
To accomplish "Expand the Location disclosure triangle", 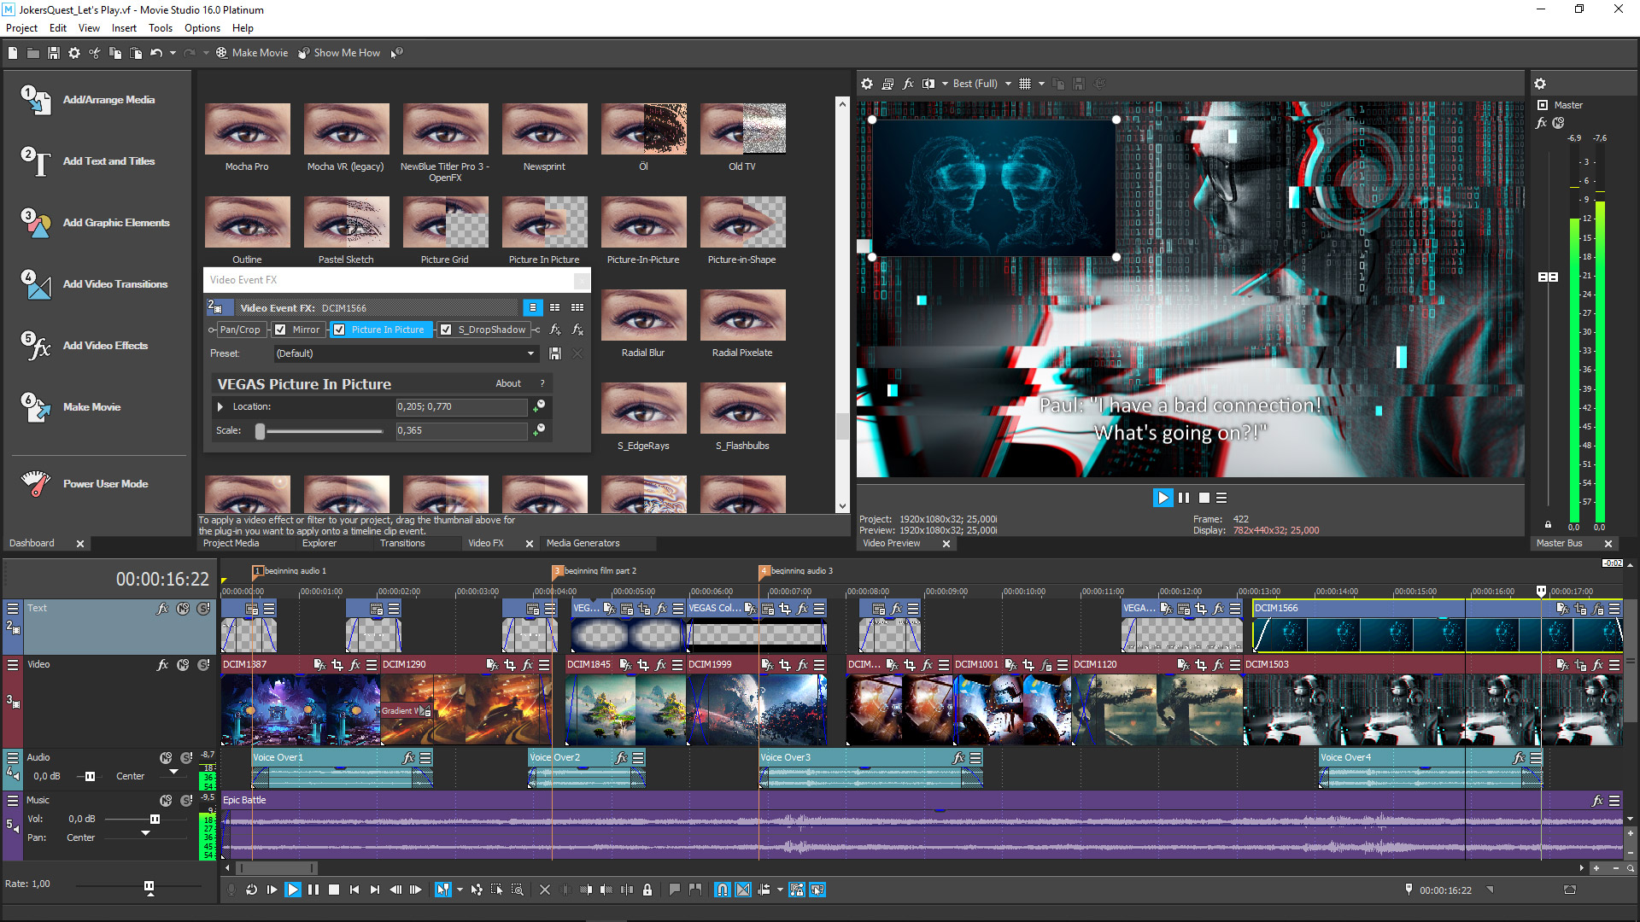I will click(x=220, y=406).
